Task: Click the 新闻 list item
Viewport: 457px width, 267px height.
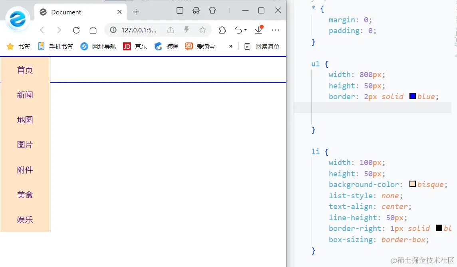Action: (25, 95)
